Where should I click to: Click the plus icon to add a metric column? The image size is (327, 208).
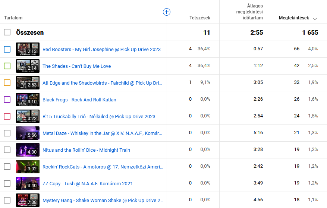click(x=167, y=12)
